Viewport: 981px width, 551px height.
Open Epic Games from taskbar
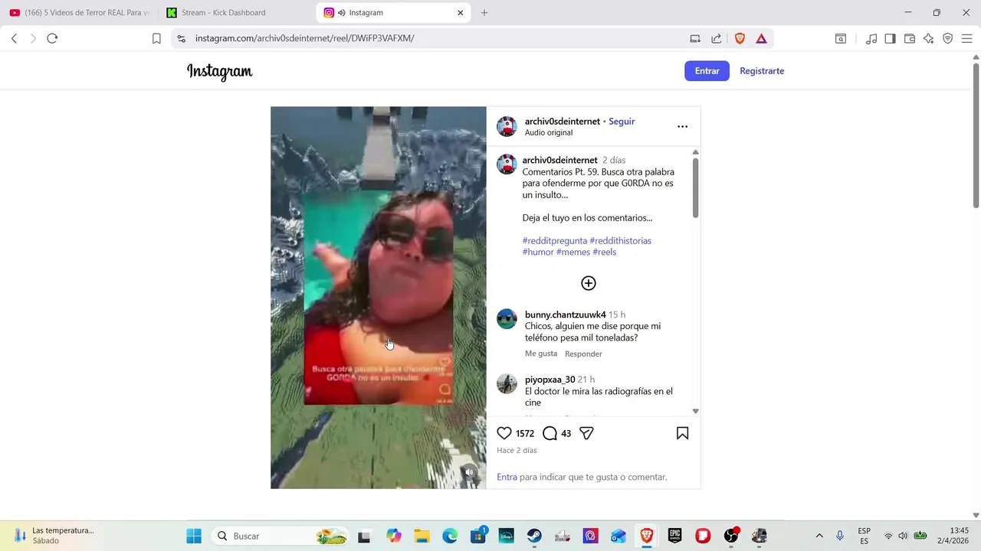click(675, 536)
